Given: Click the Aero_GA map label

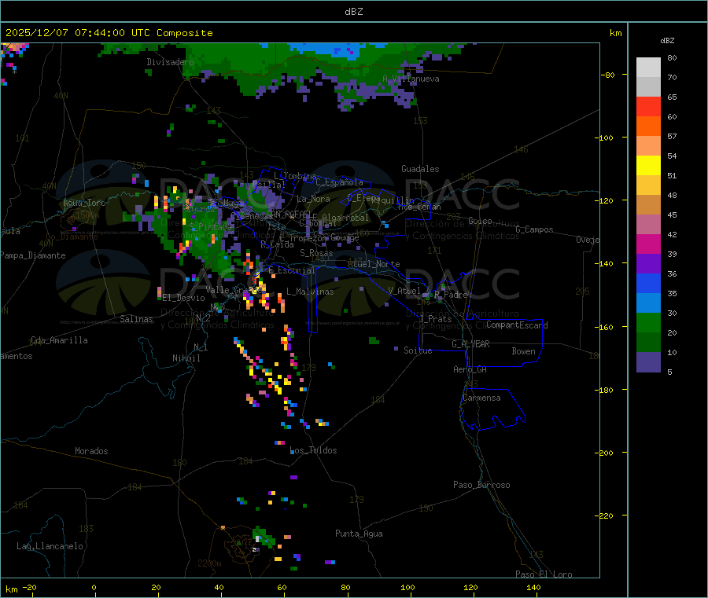Looking at the screenshot, I should point(470,369).
